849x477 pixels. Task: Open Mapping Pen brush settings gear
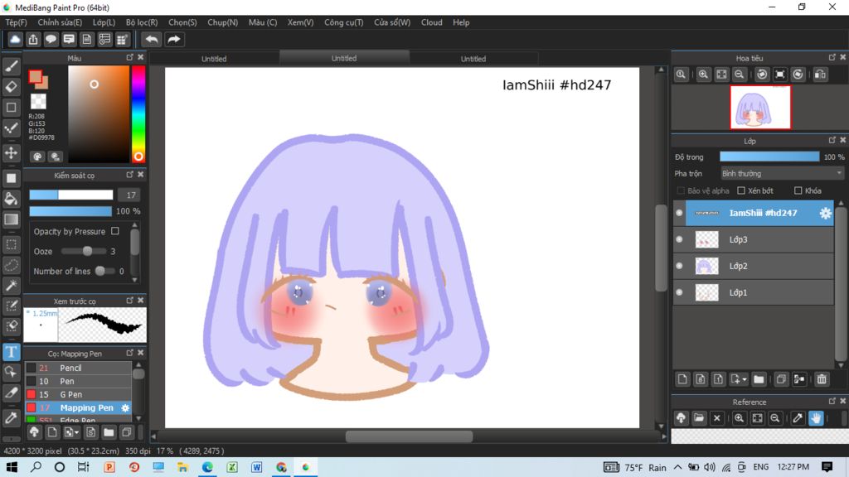[125, 407]
